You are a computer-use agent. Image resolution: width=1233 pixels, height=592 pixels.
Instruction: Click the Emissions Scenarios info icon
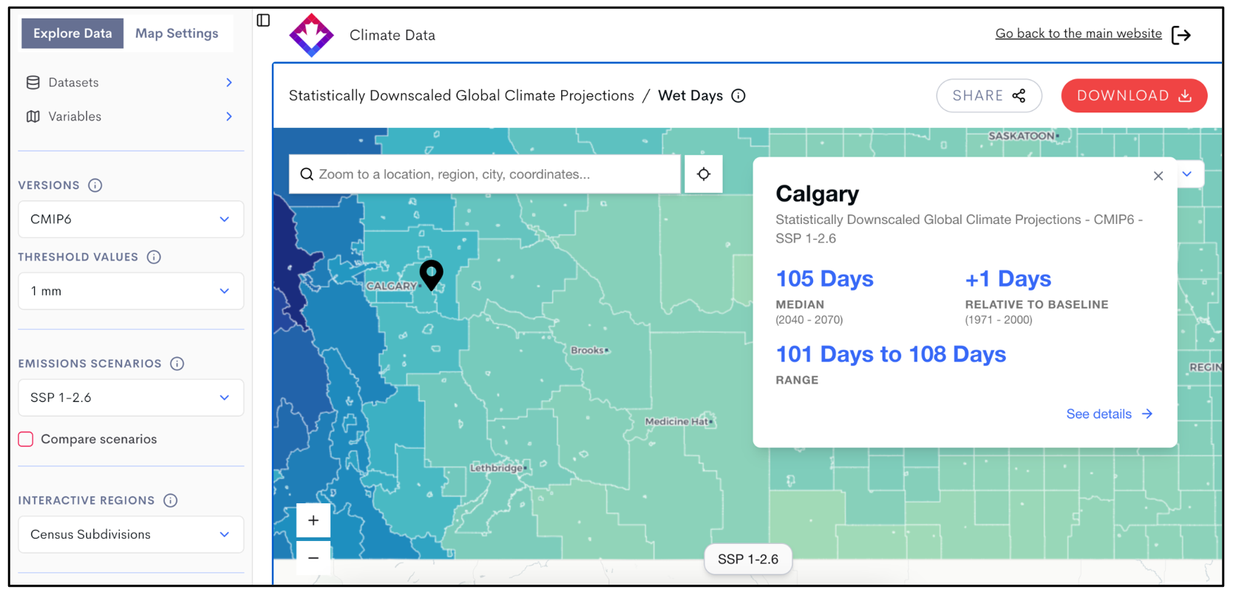coord(177,364)
